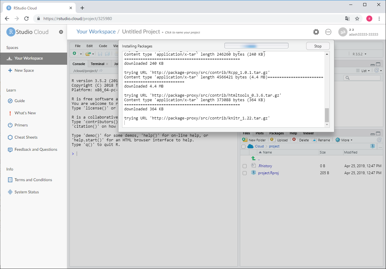Open the ellipsis more-options icon
Image resolution: width=386 pixels, height=269 pixels.
click(x=328, y=32)
